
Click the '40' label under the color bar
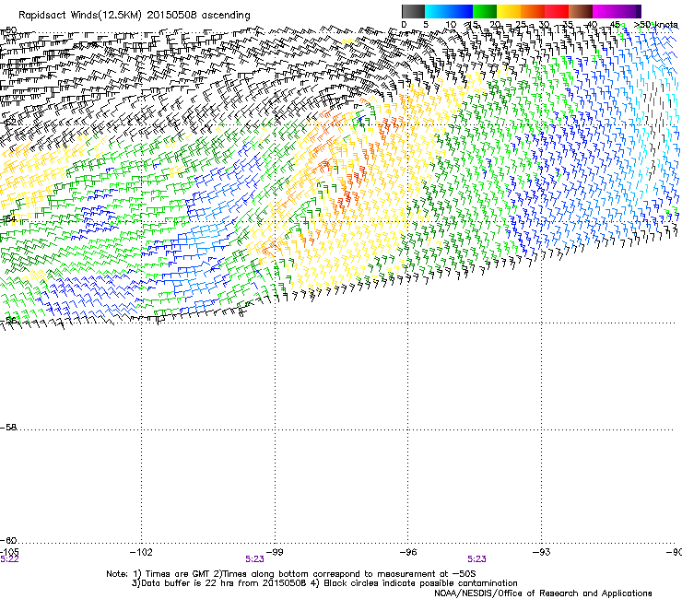[592, 25]
